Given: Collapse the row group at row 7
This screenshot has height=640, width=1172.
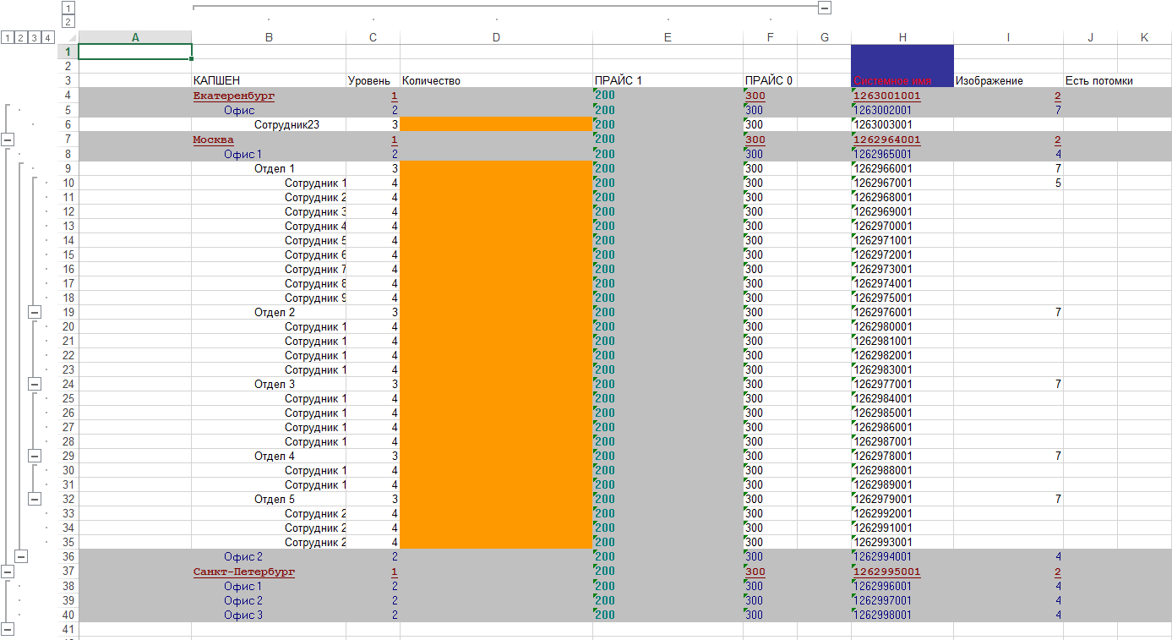Looking at the screenshot, I should point(8,139).
